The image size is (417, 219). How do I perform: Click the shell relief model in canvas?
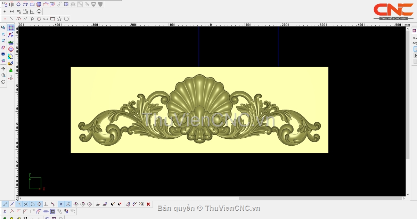(x=199, y=110)
